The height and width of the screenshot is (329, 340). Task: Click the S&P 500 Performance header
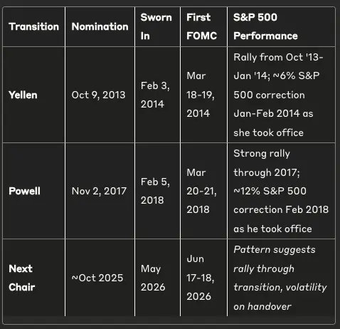pos(265,26)
